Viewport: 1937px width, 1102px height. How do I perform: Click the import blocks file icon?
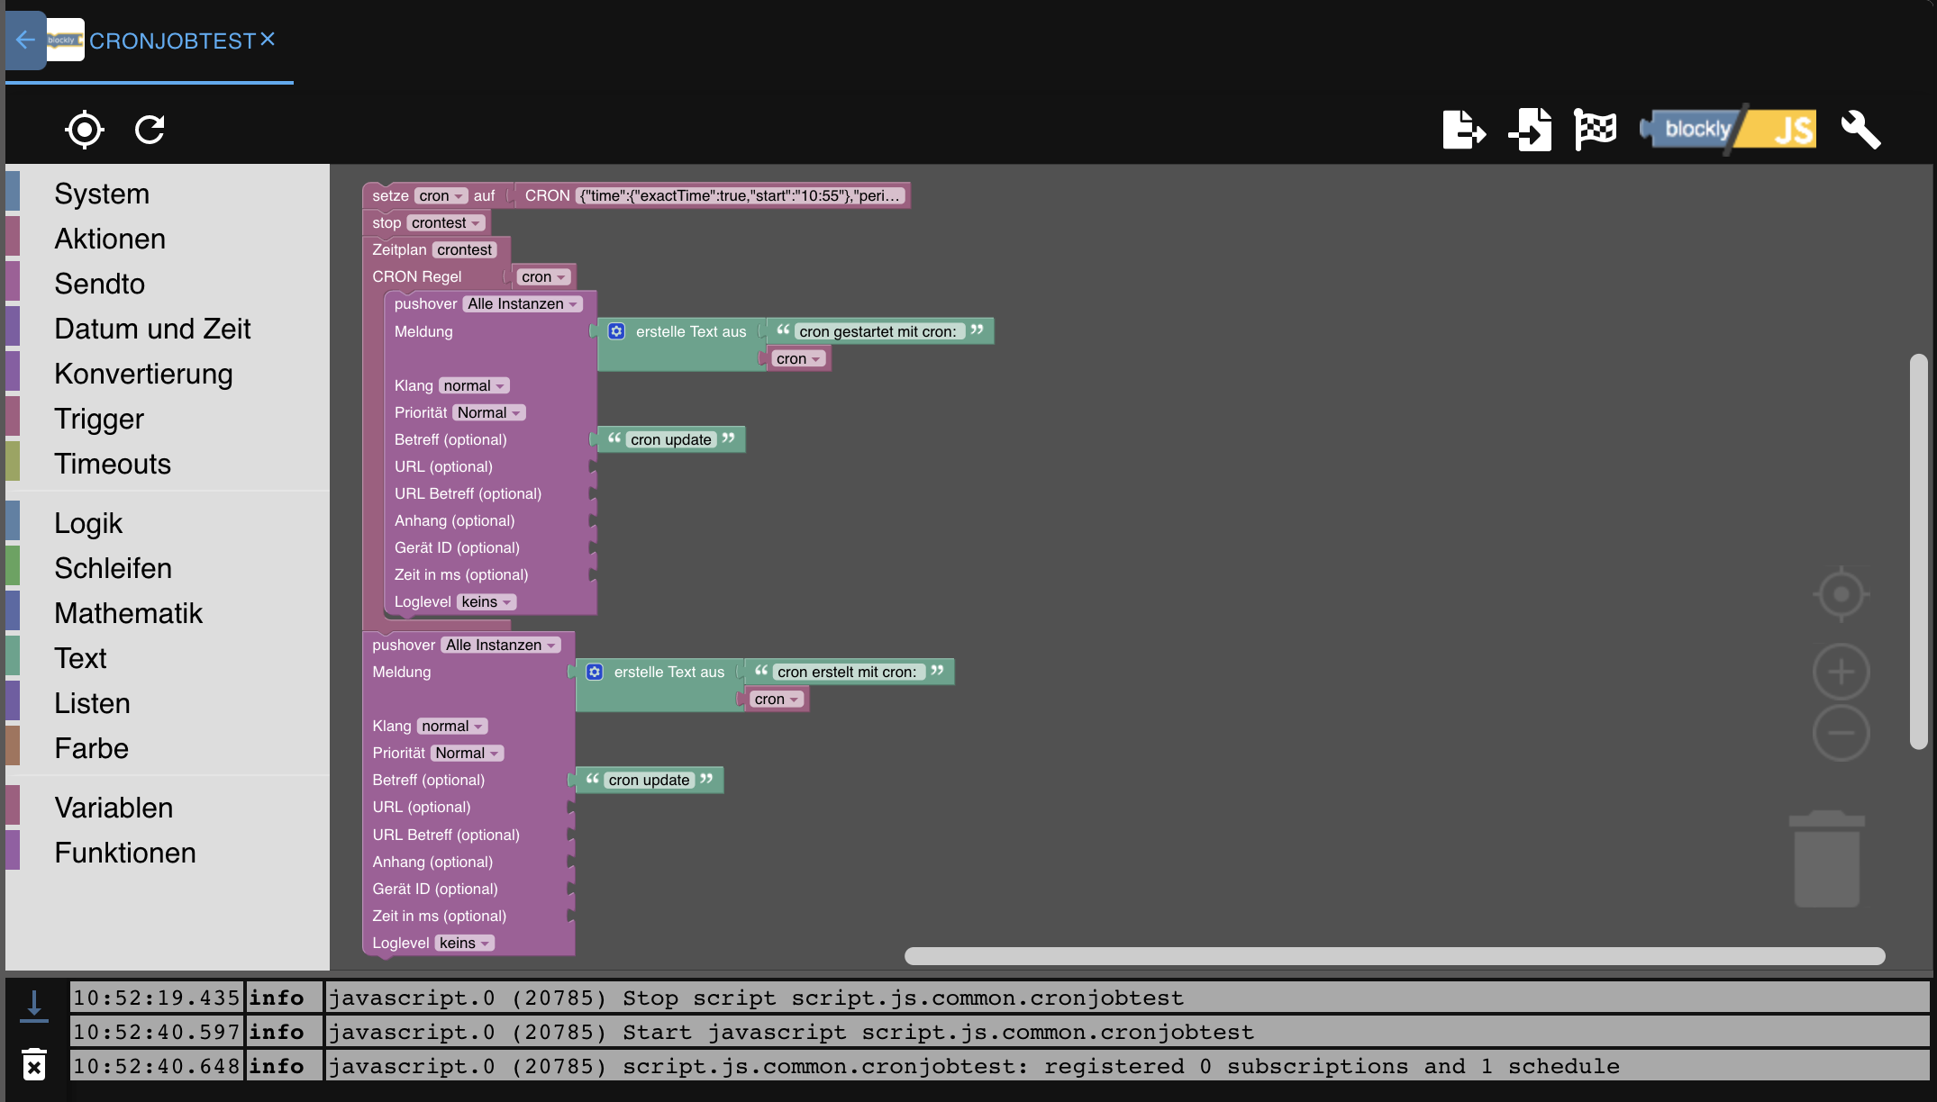click(x=1531, y=130)
